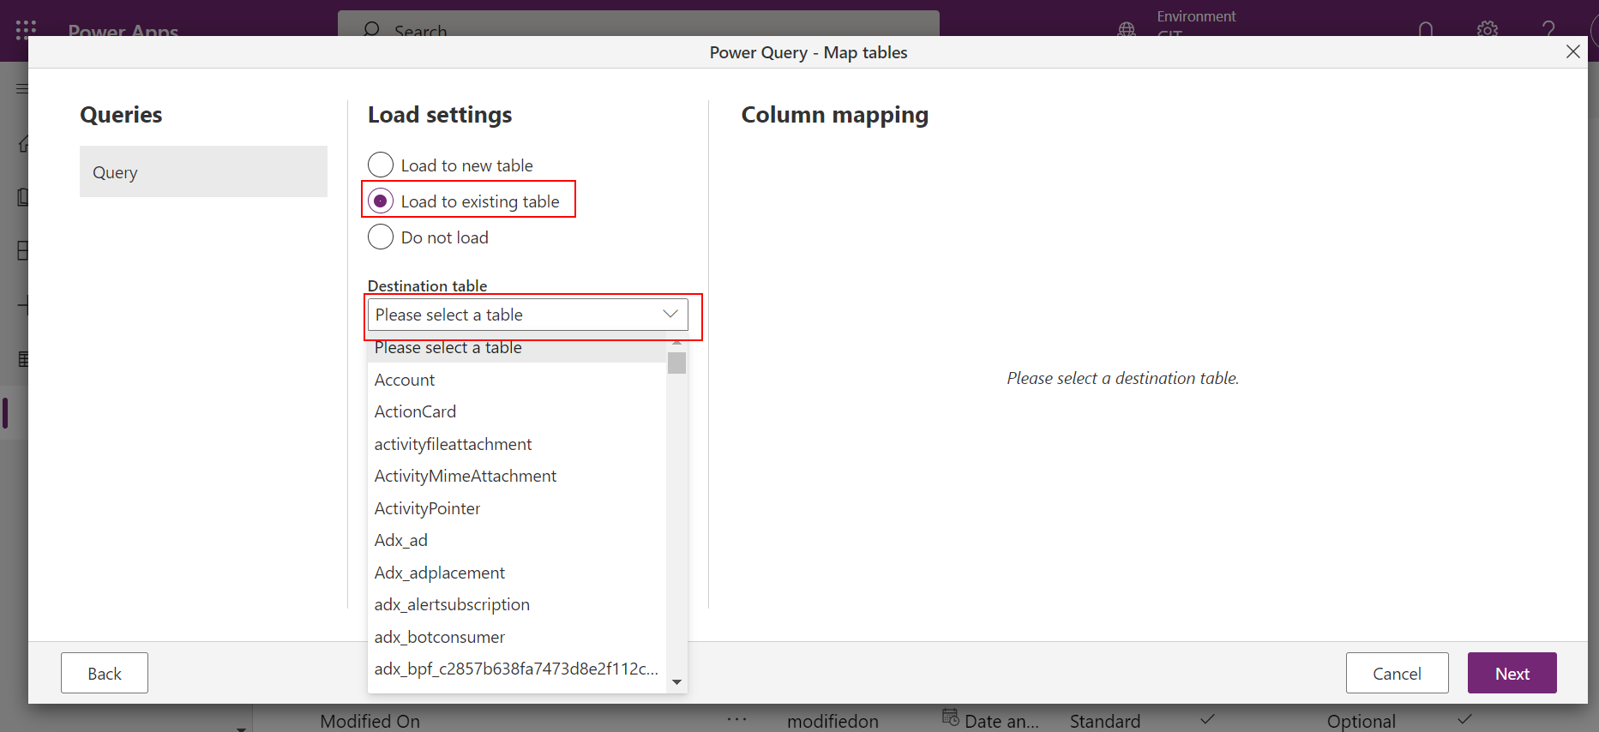Viewport: 1599px width, 732px height.
Task: Open the Destination table dropdown
Action: pos(527,315)
